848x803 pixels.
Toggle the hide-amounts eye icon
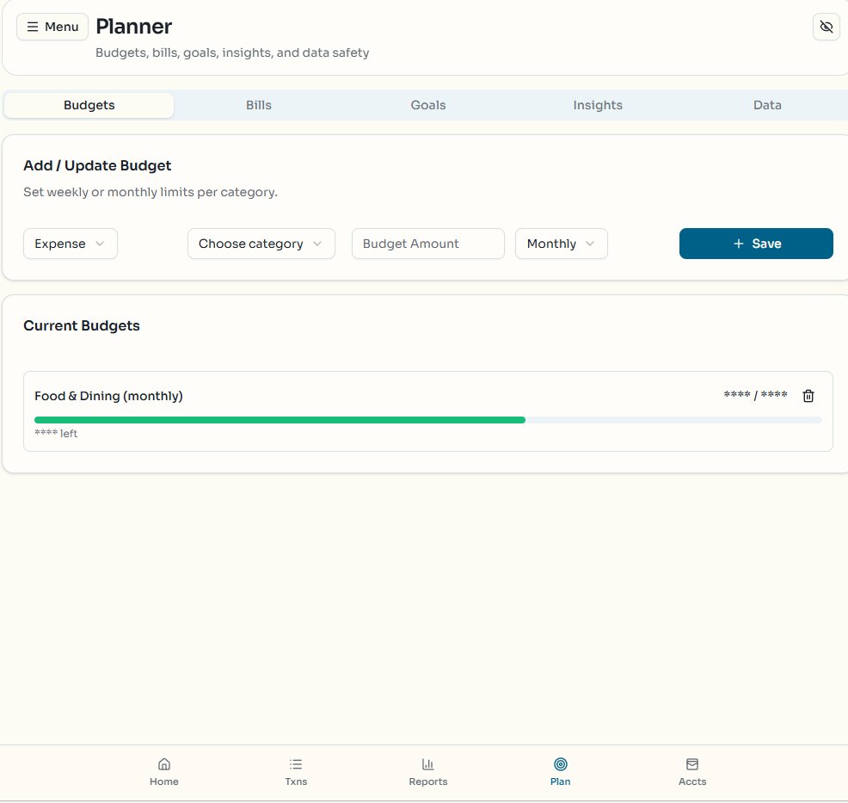click(x=826, y=27)
